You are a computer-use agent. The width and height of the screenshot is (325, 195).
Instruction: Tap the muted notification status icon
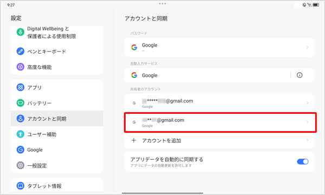[x=304, y=5]
